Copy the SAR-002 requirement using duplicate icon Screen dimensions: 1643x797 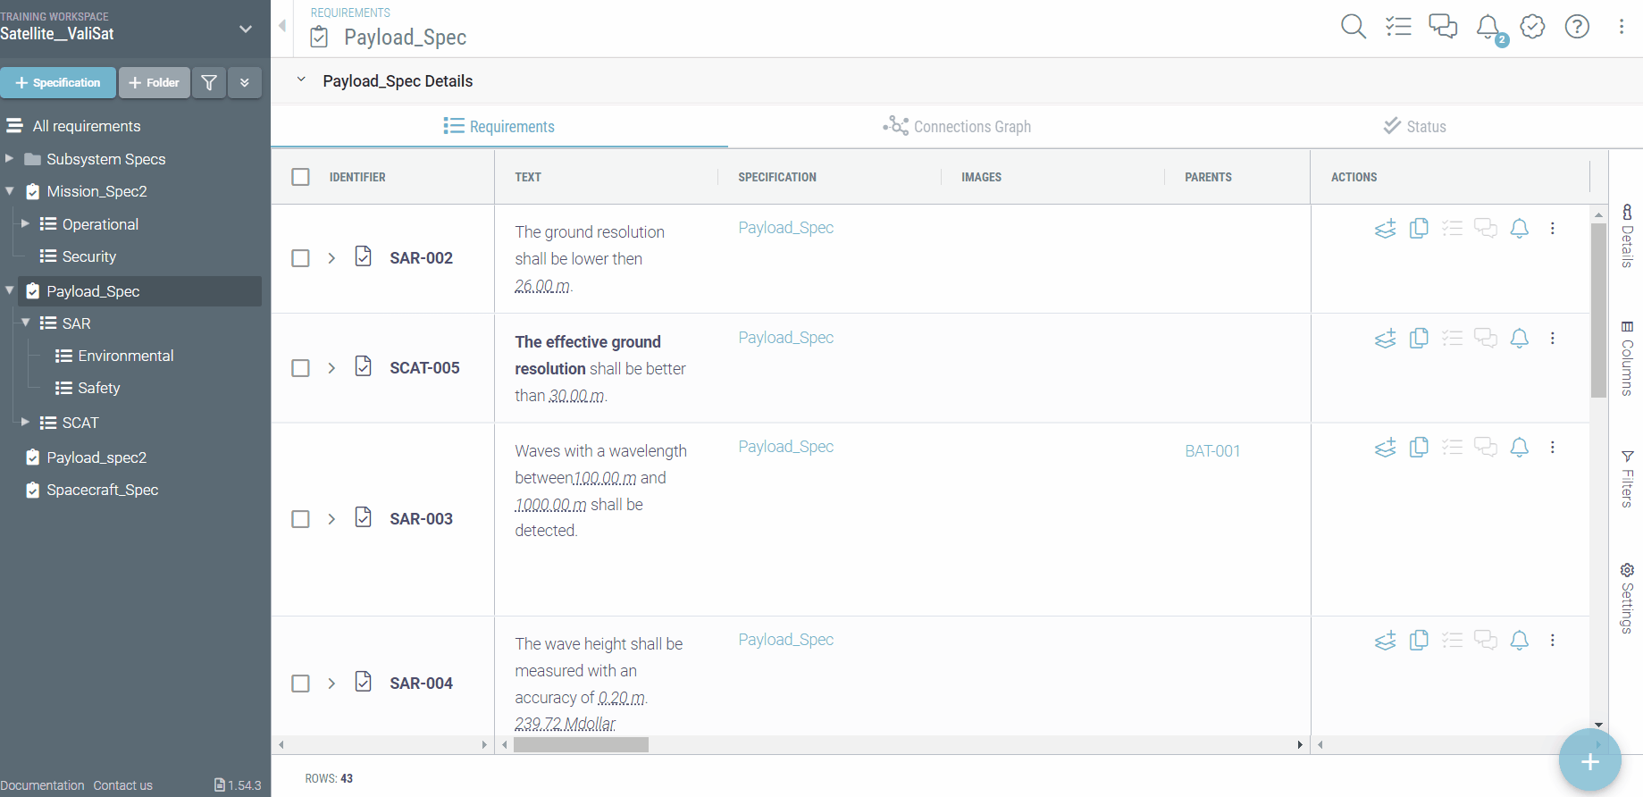(1419, 229)
